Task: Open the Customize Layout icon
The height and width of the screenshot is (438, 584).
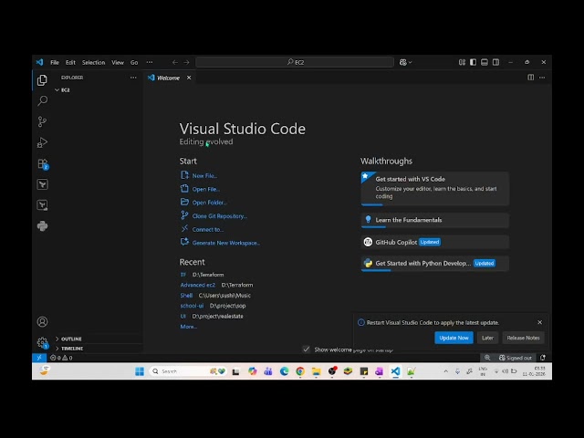Action: tap(462, 62)
